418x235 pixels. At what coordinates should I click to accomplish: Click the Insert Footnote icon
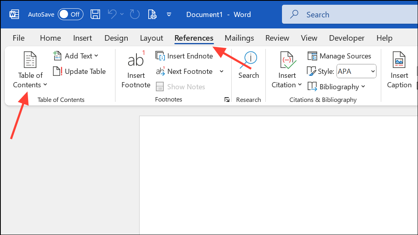[136, 60]
